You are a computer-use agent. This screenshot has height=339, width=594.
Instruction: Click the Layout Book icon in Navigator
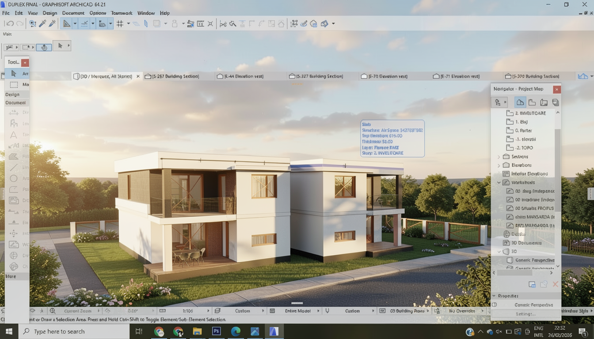click(544, 102)
